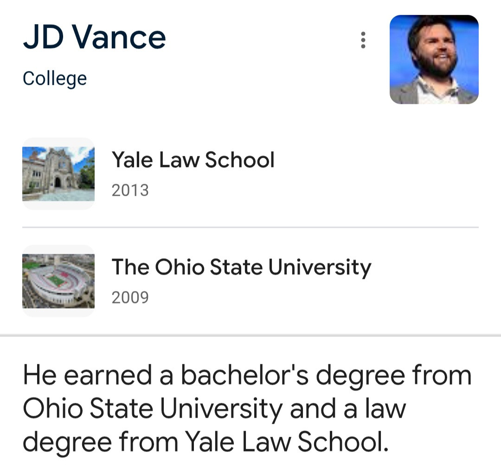The height and width of the screenshot is (465, 501).
Task: Select the 2013 year under Yale
Action: click(x=130, y=190)
